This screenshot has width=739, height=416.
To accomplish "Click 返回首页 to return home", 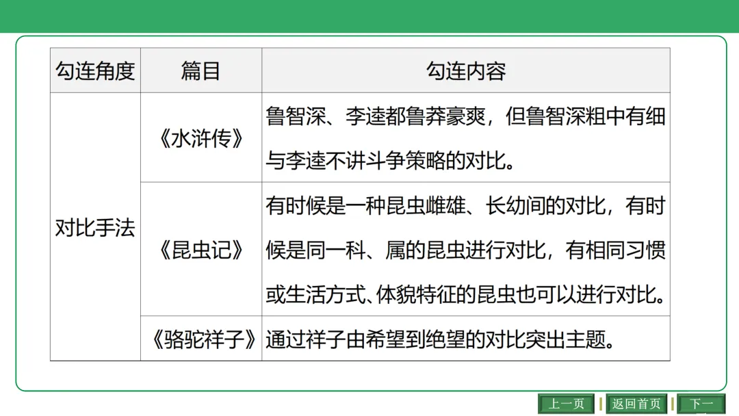I will (x=636, y=404).
